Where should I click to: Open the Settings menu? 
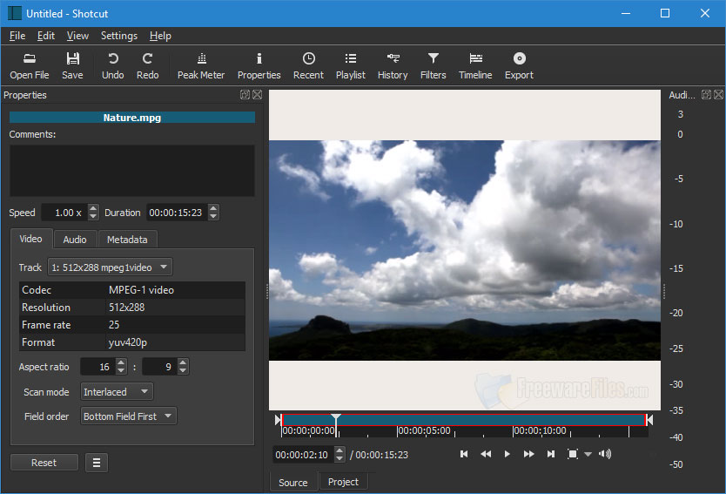click(119, 36)
